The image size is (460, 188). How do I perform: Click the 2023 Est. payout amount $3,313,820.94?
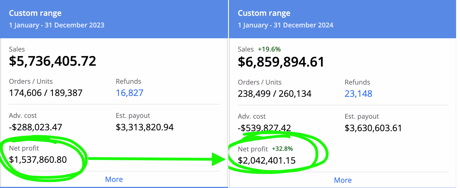145,127
